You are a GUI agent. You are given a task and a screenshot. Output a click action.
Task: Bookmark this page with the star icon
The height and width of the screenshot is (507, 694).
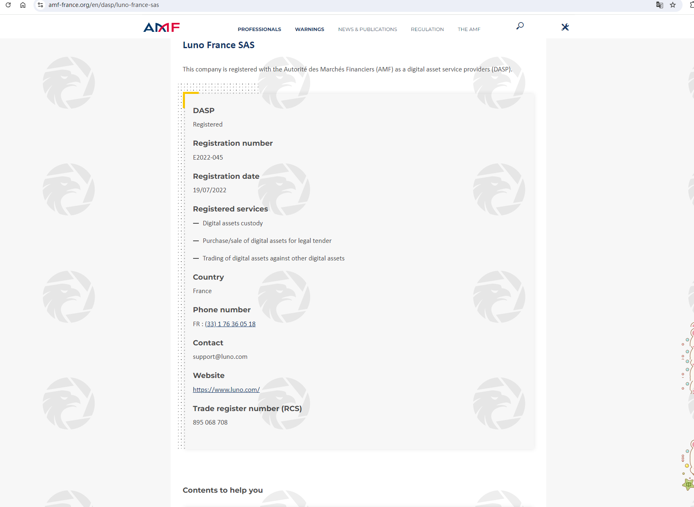click(x=673, y=5)
